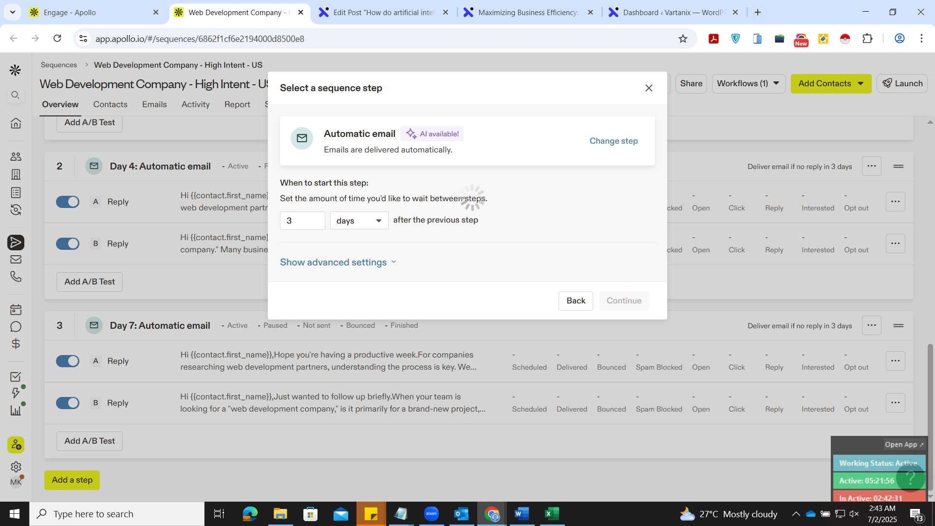Open the Lists sidebar icon
The image size is (935, 526).
[x=16, y=192]
